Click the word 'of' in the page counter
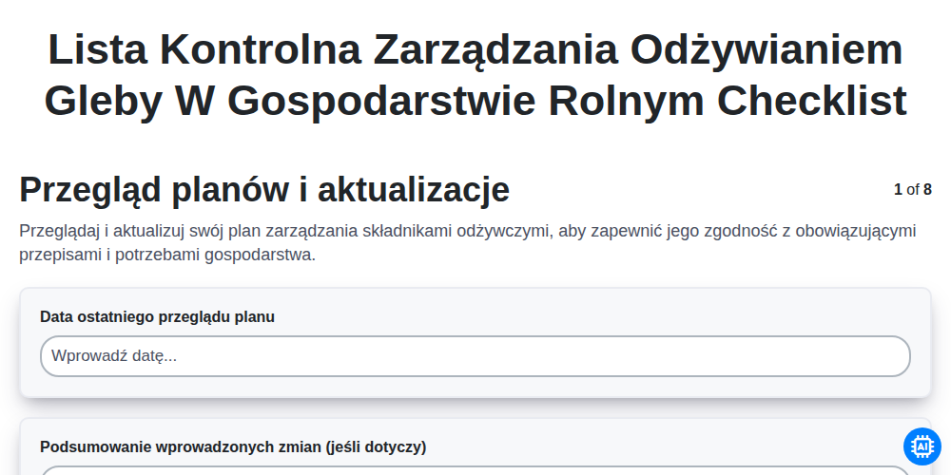Viewport: 951px width, 475px height. pos(913,190)
